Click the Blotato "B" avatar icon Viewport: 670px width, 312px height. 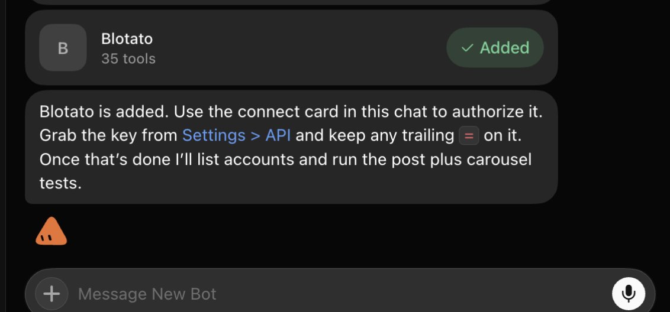tap(63, 48)
